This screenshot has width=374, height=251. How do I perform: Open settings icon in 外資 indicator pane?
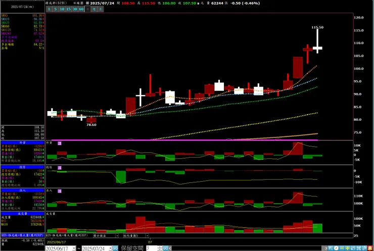click(x=60, y=143)
